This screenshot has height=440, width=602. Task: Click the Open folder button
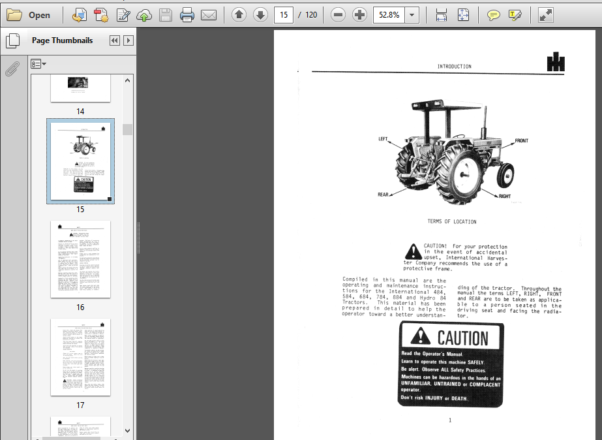click(29, 15)
